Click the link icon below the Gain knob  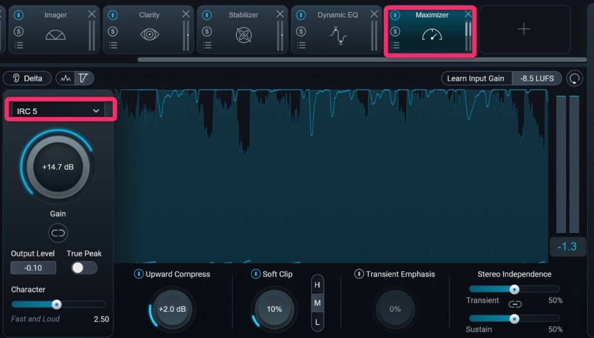click(58, 233)
